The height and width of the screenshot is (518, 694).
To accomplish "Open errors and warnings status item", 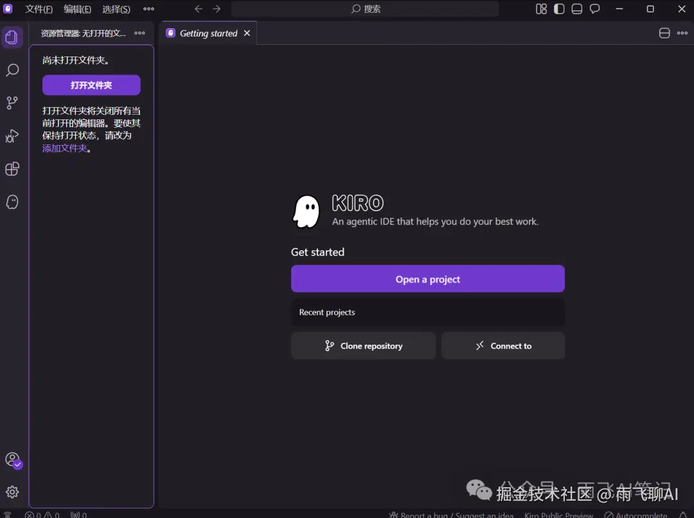I will pos(42,515).
